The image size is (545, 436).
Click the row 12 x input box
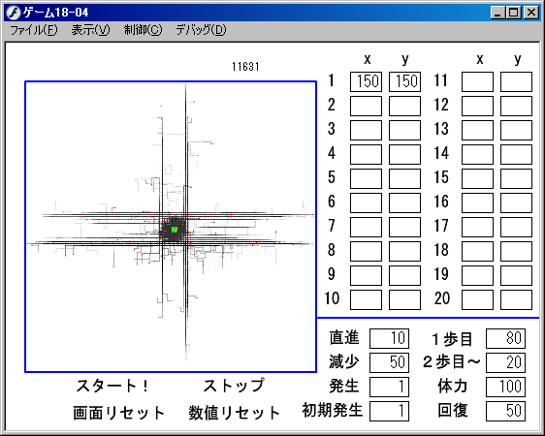point(477,107)
